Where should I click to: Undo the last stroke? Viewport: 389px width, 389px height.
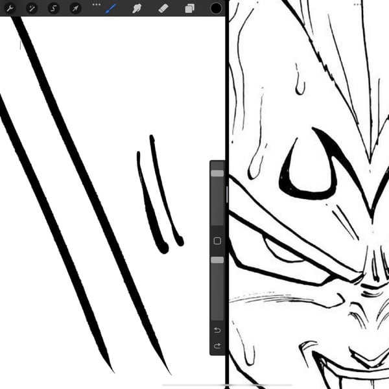(217, 330)
